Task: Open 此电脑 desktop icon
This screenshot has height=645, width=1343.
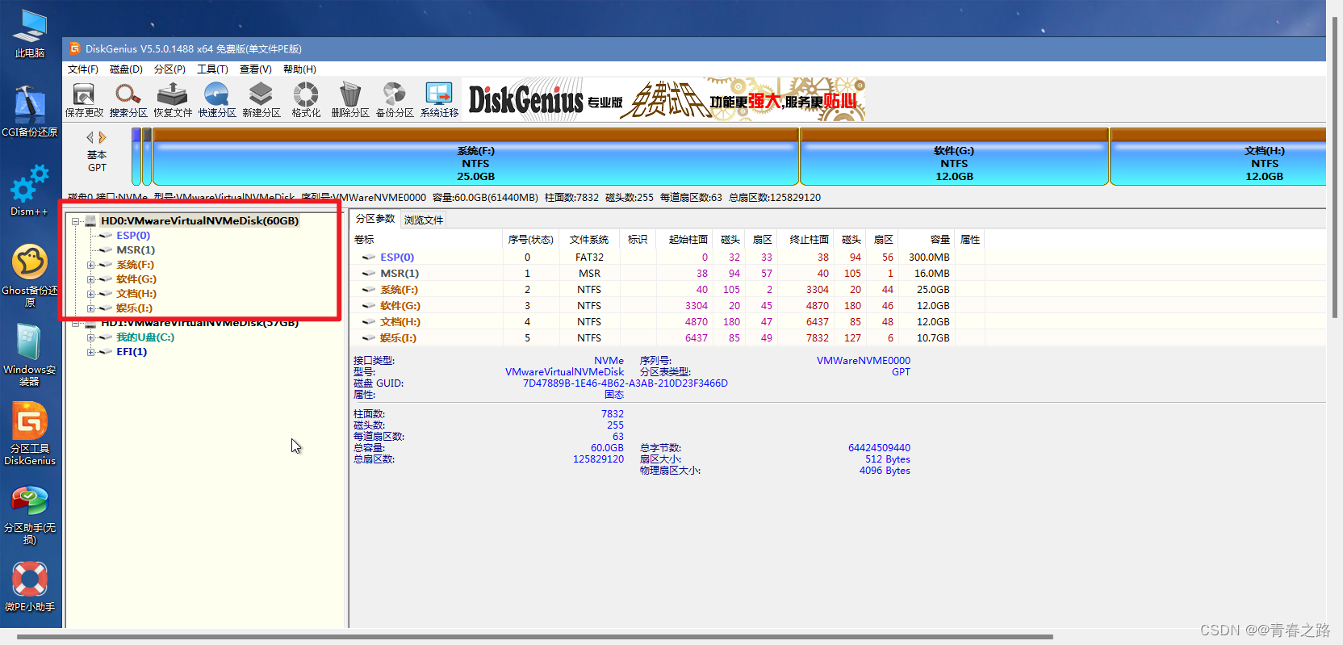Action: tap(30, 34)
